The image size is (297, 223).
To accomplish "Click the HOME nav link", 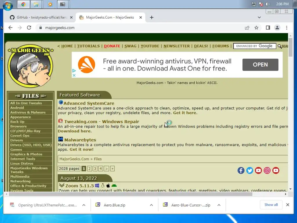I will pyautogui.click(x=67, y=46).
